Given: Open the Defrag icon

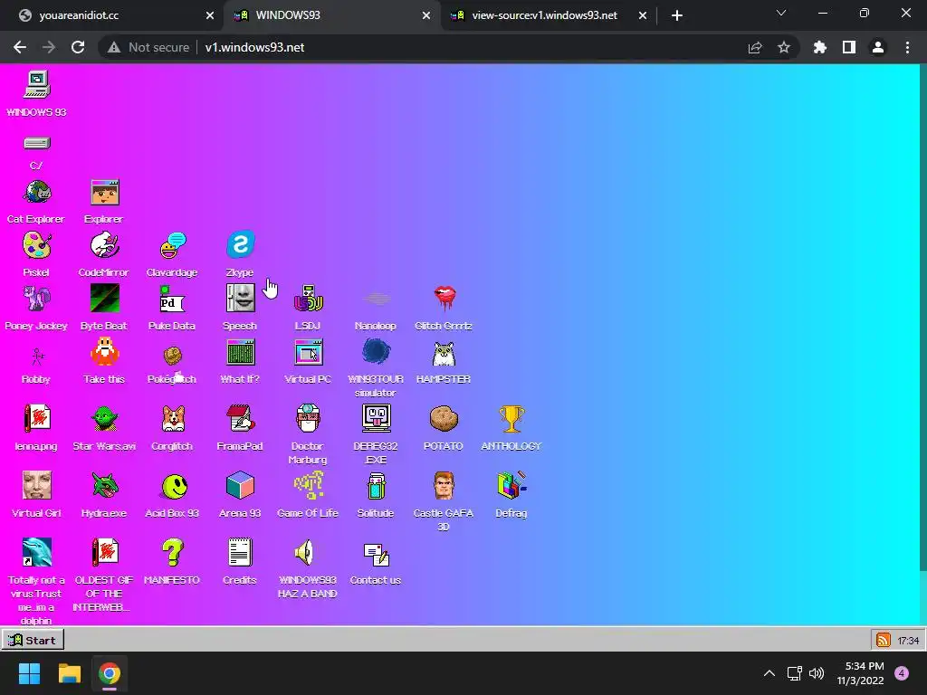Looking at the screenshot, I should pos(511,485).
